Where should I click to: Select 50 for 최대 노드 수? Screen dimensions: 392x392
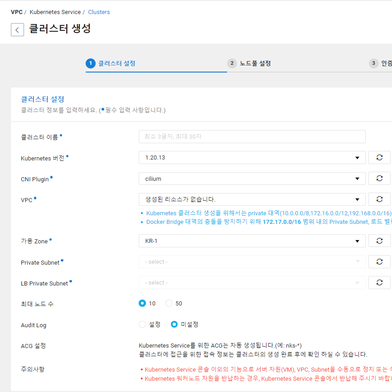click(169, 303)
